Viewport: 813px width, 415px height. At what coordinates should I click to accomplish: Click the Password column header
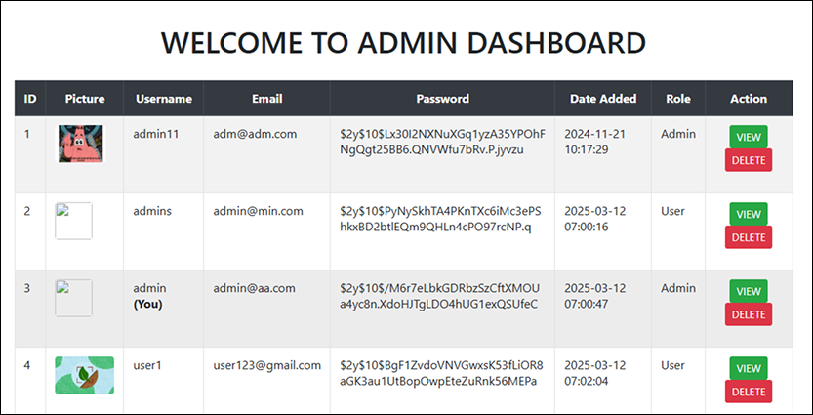[x=442, y=99]
